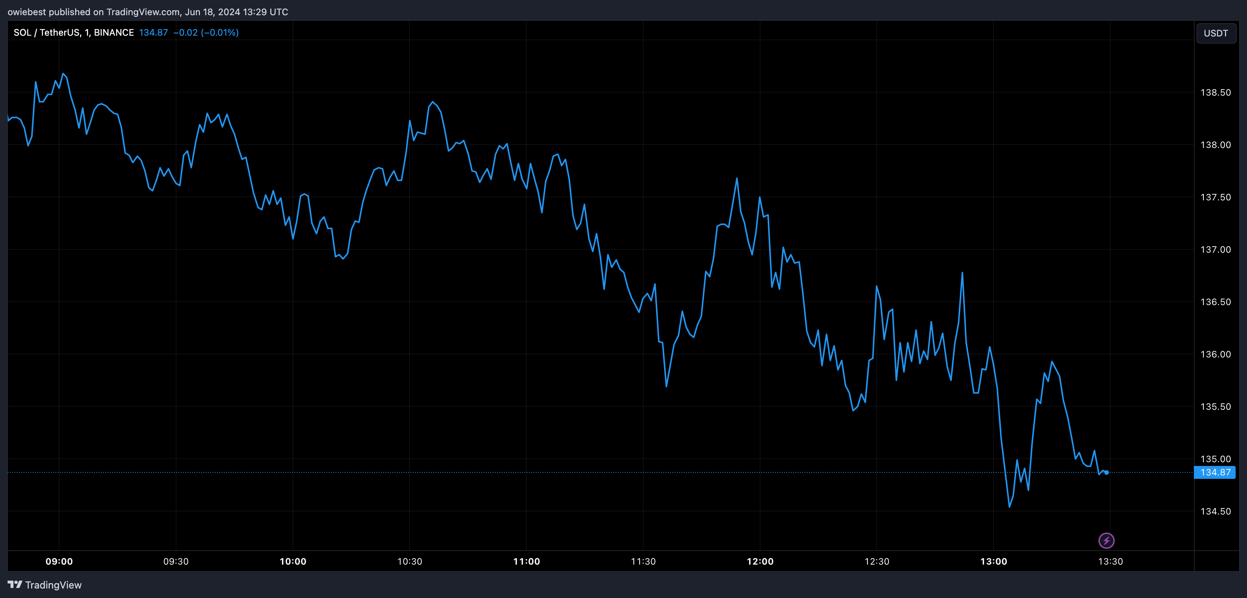Click the 09:30 time axis label
The height and width of the screenshot is (598, 1247).
176,561
